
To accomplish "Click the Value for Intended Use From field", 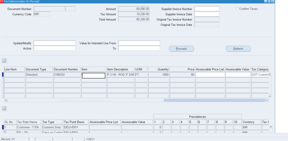I will click(139, 43).
